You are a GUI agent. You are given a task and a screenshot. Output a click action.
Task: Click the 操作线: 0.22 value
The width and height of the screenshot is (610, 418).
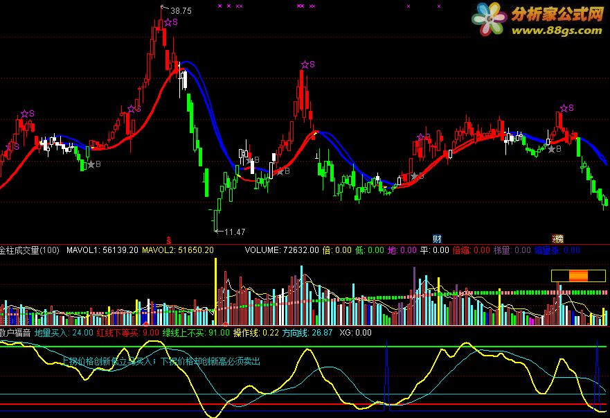click(256, 333)
